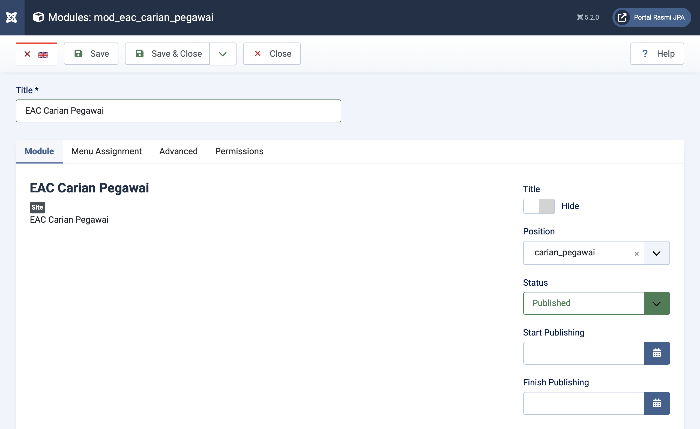
Task: Click the Close button in toolbar
Action: coord(272,54)
